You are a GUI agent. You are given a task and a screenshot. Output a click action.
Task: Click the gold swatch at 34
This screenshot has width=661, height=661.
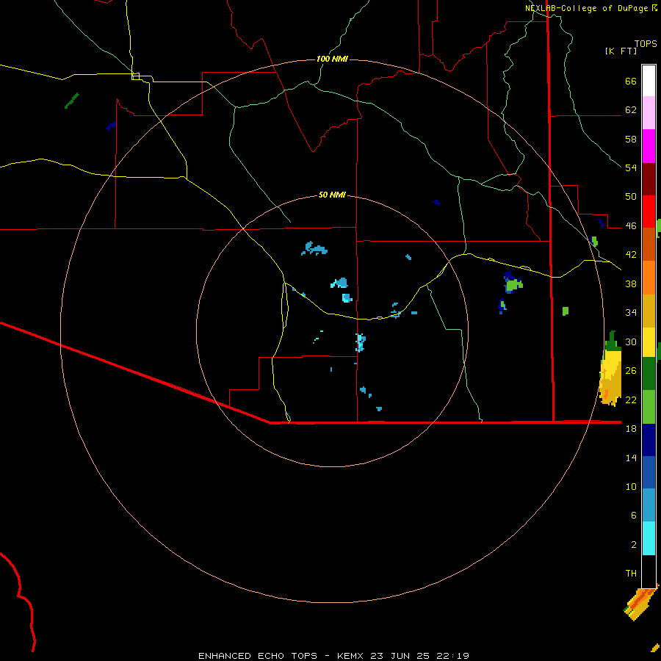tap(649, 311)
